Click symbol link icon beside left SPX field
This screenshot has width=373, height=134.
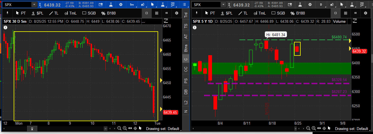pyautogui.click(x=40, y=5)
